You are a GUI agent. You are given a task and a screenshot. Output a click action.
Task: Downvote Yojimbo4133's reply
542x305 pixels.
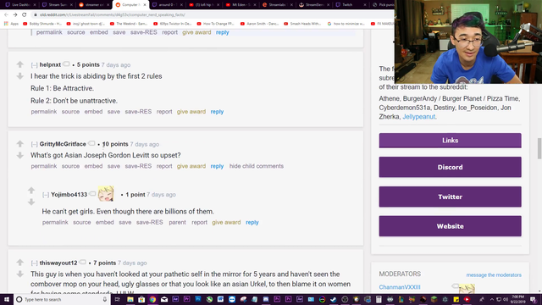pos(31,202)
